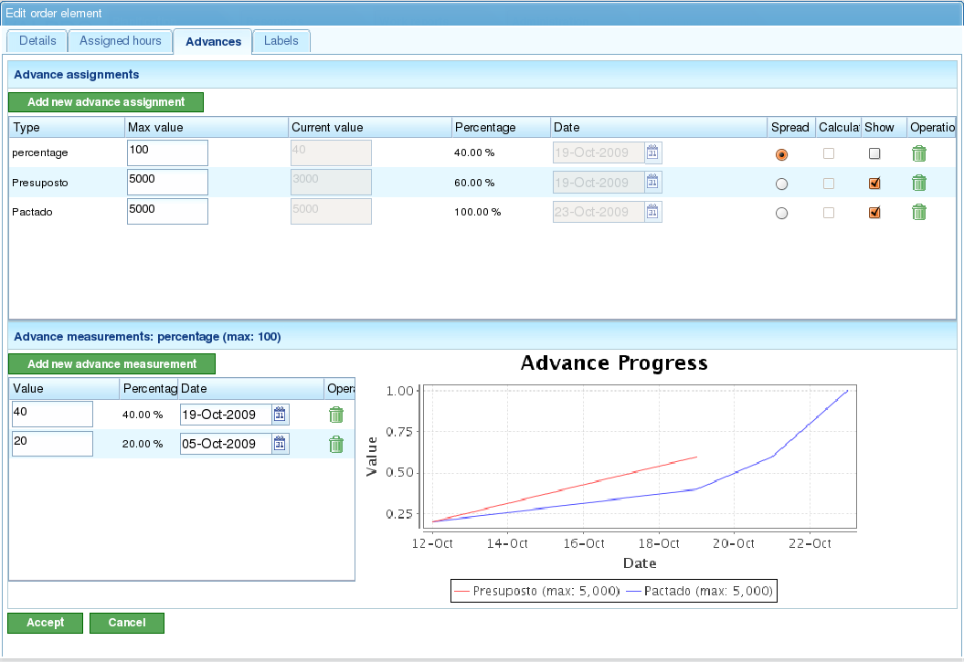Uncheck Show checkbox for Pactado row
The image size is (964, 662).
pyautogui.click(x=874, y=213)
